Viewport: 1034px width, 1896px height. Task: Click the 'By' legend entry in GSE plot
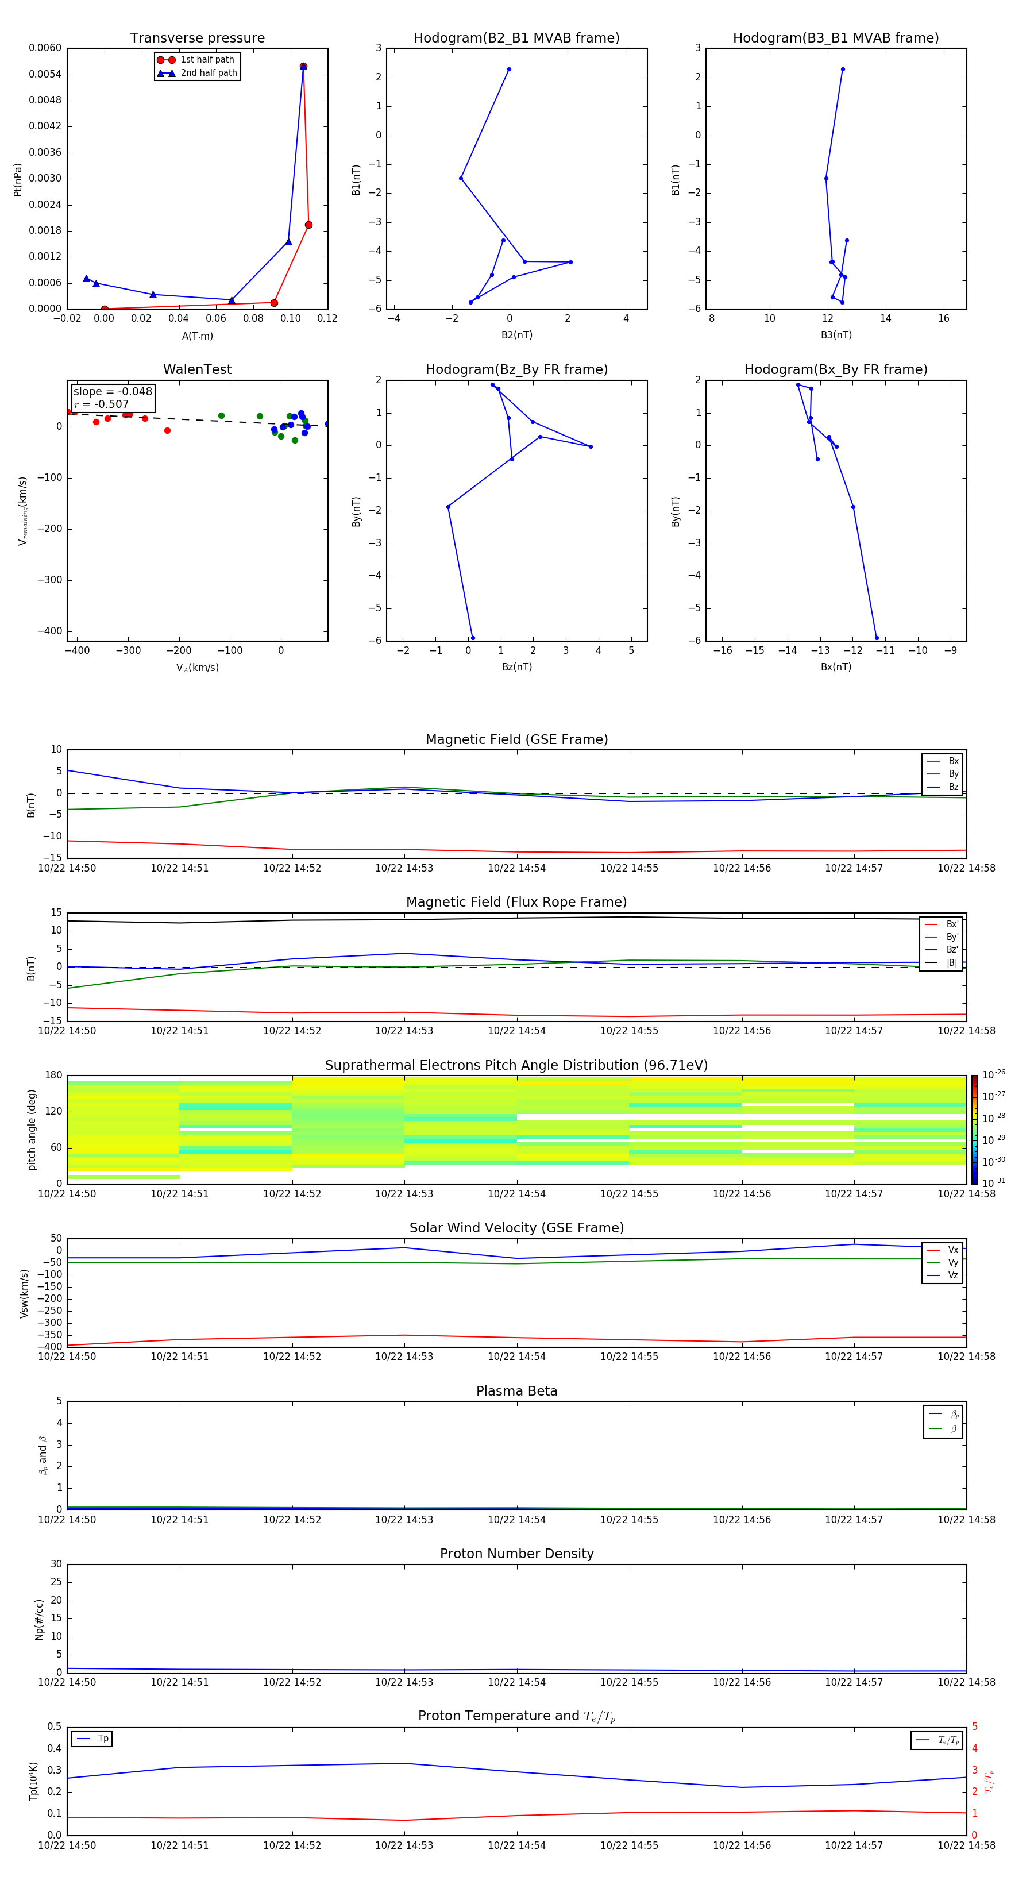coord(943,773)
